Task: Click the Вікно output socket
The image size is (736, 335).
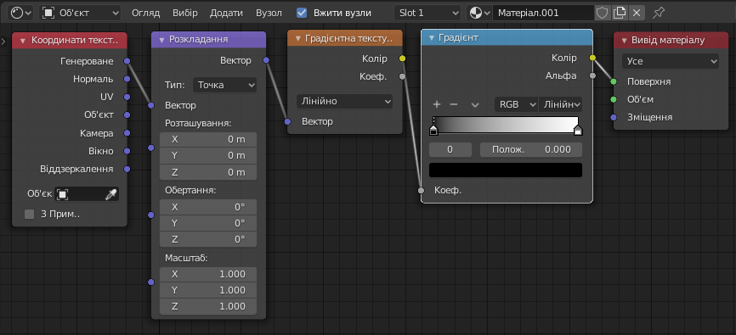Action: tap(127, 151)
